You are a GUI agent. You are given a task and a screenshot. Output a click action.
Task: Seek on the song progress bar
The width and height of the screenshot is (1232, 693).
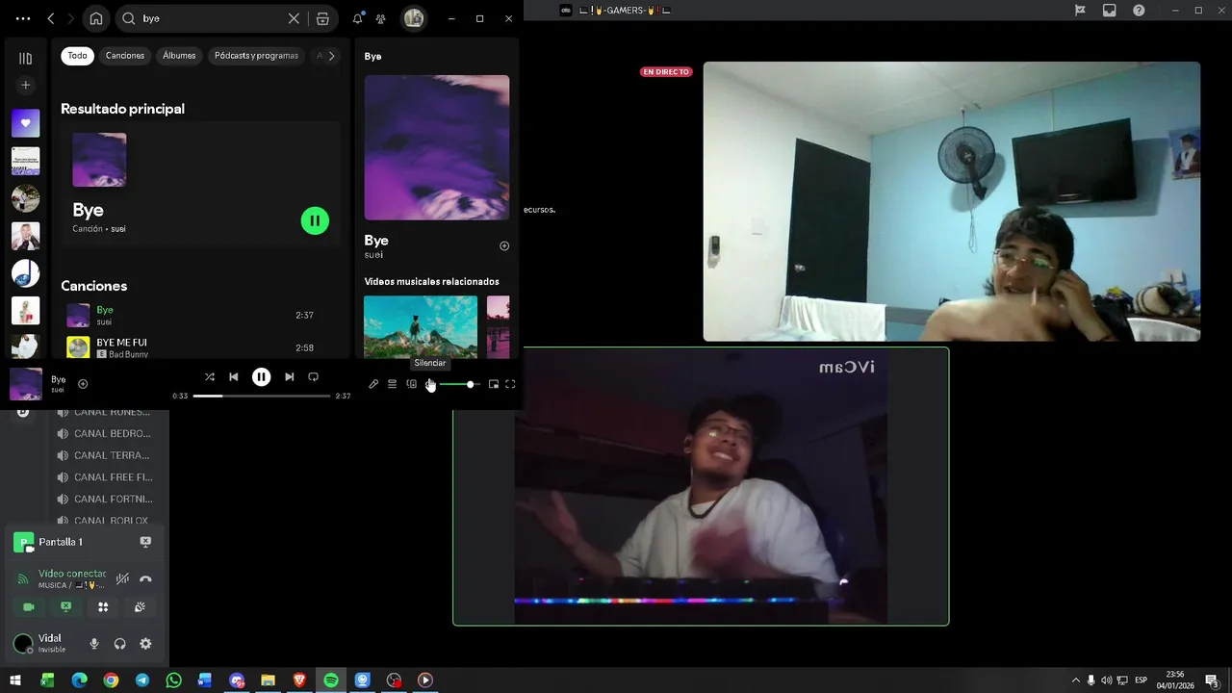tap(261, 396)
